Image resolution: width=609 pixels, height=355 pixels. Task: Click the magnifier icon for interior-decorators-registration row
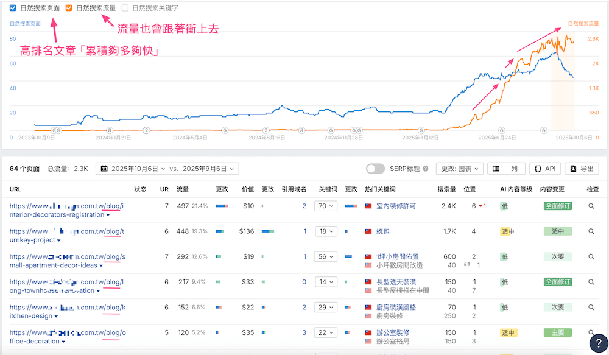point(591,206)
